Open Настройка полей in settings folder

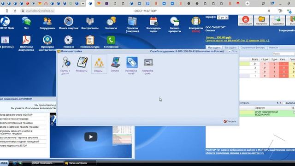pos(131,65)
